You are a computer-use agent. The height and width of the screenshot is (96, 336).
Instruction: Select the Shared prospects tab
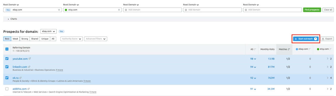35,39
